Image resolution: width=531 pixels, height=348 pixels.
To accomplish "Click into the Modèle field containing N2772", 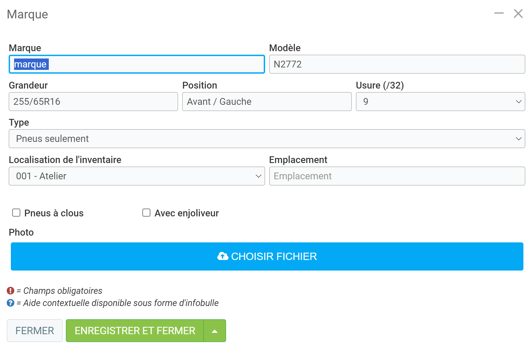I will click(397, 64).
